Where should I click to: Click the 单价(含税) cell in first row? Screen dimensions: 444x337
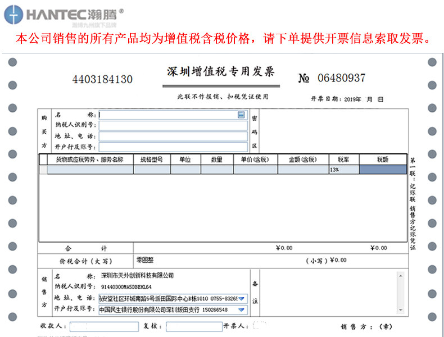(255, 170)
